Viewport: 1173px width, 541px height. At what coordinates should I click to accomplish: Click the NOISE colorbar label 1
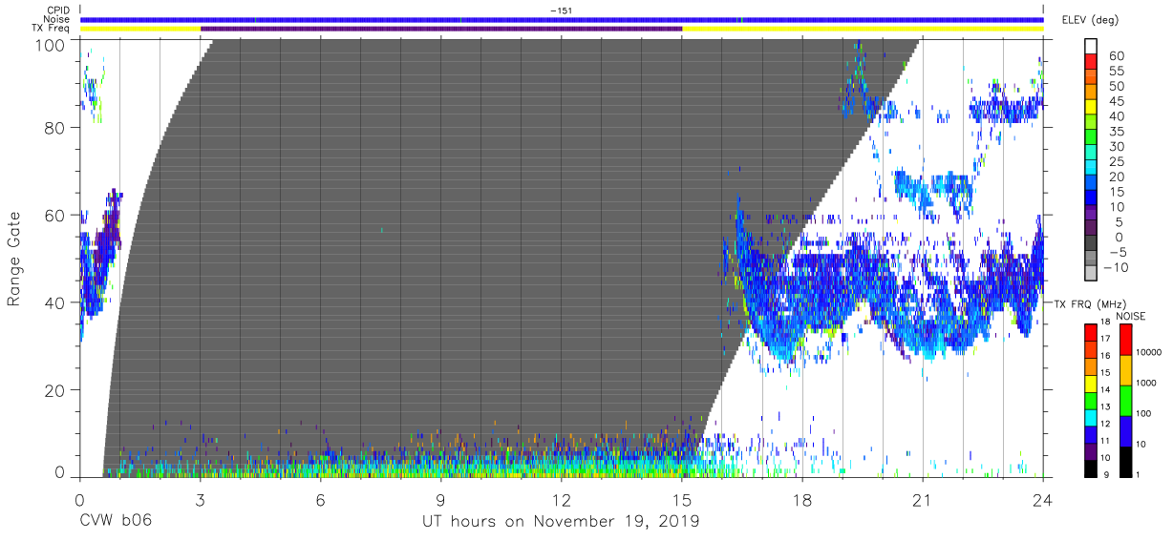point(1138,475)
